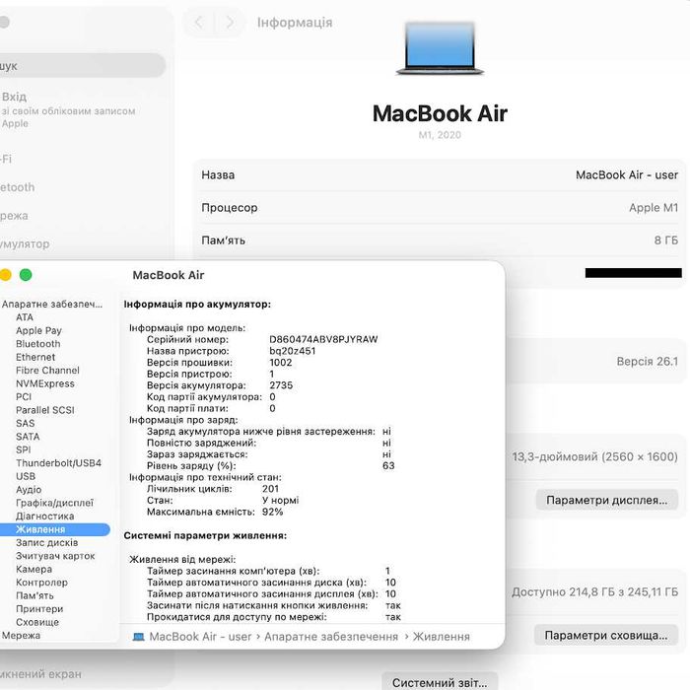Select SATA in the hardware list
The image size is (690, 690).
[x=28, y=437]
